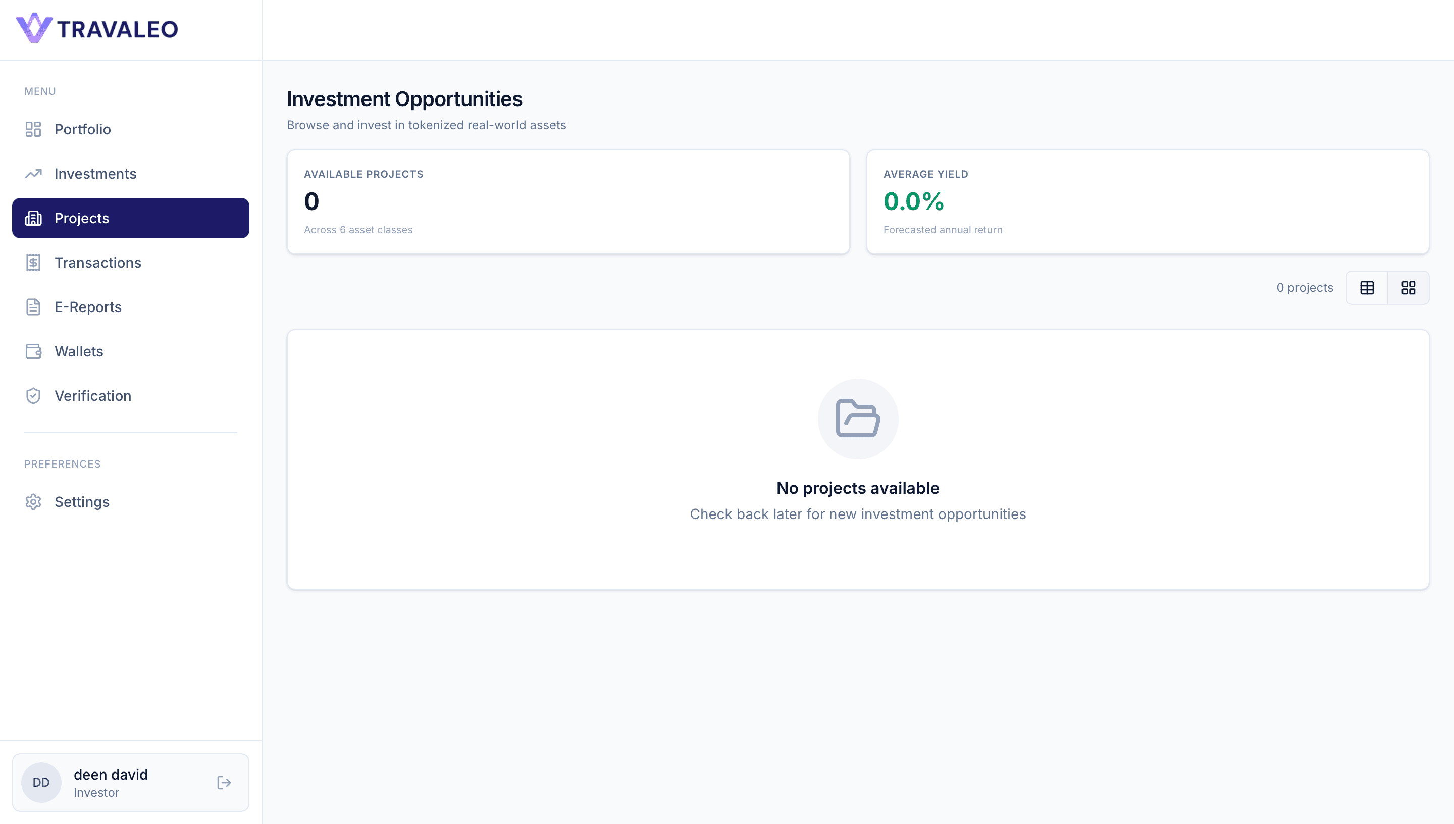Navigate to Wallets

tap(131, 351)
